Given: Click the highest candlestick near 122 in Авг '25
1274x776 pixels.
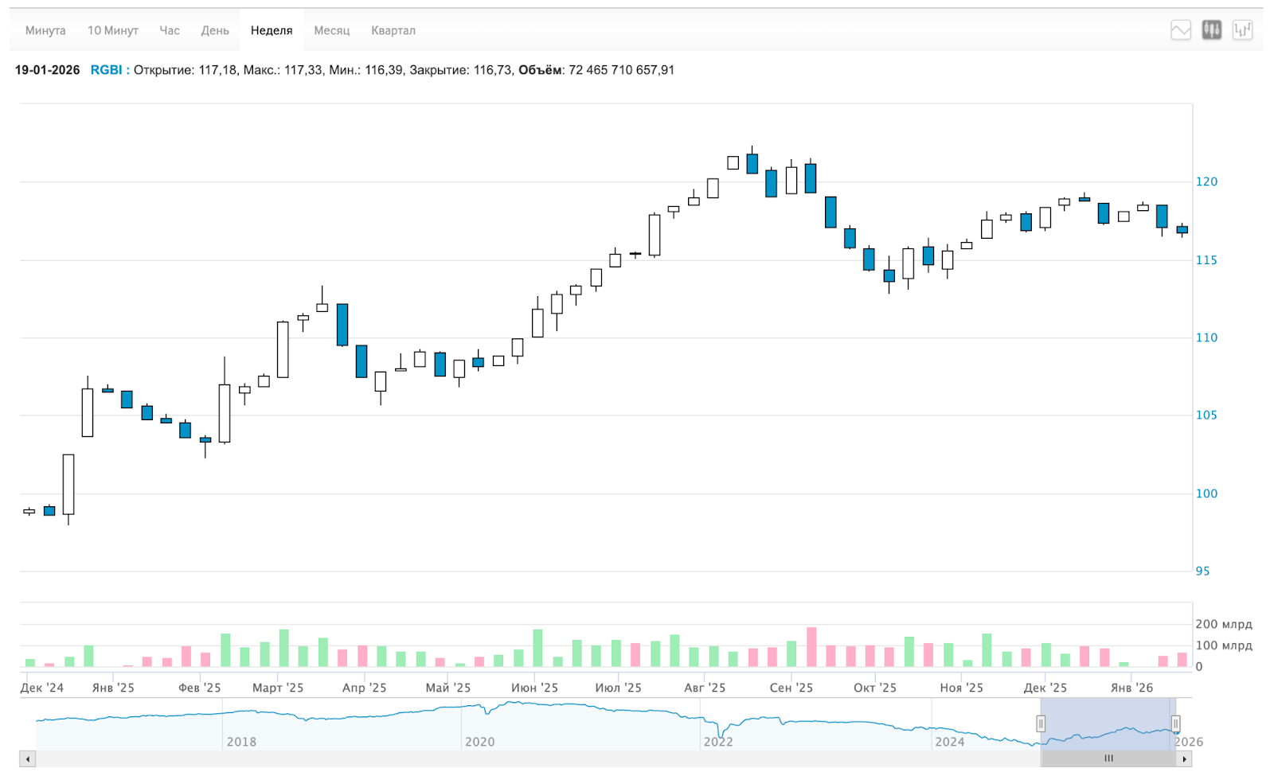Looking at the screenshot, I should point(752,163).
